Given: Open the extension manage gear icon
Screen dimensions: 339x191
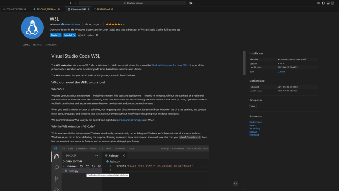Looking at the screenshot, I should click(x=97, y=35).
